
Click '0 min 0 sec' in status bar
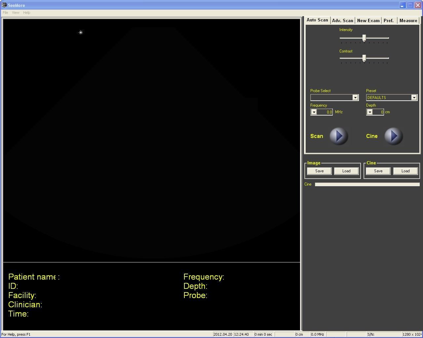click(263, 334)
